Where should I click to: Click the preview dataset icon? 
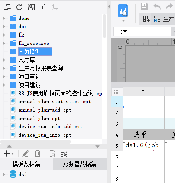[x=52, y=153]
